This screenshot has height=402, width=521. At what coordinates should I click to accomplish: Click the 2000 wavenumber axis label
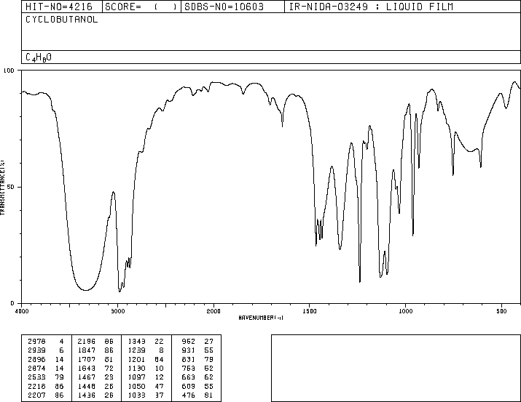pos(214,311)
